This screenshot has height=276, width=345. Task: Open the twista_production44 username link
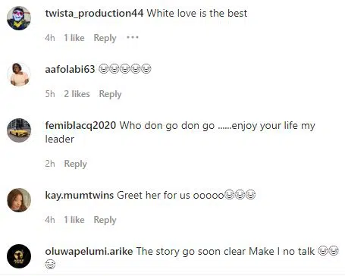pyautogui.click(x=94, y=13)
